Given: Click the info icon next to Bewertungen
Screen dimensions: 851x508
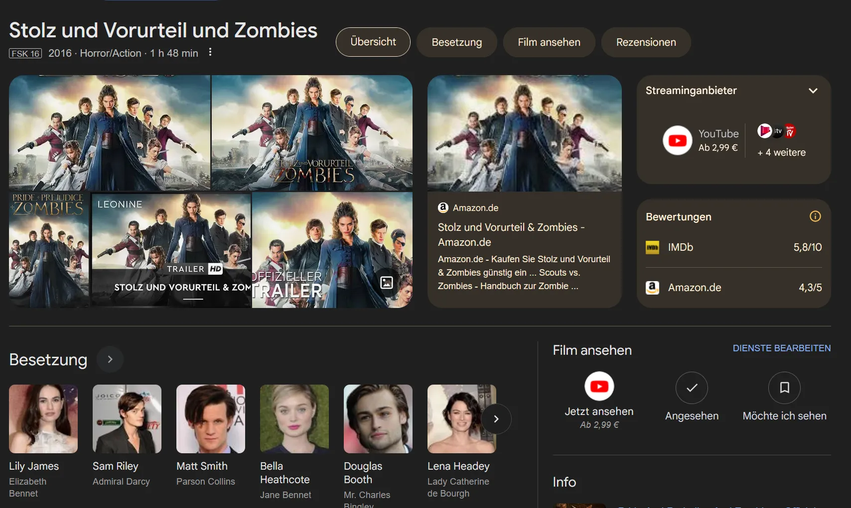Looking at the screenshot, I should 815,216.
